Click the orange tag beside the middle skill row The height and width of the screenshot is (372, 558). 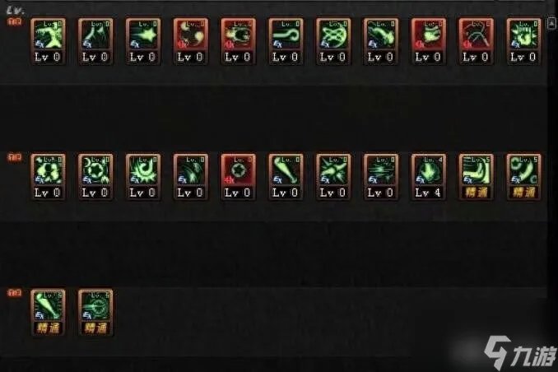pos(15,157)
